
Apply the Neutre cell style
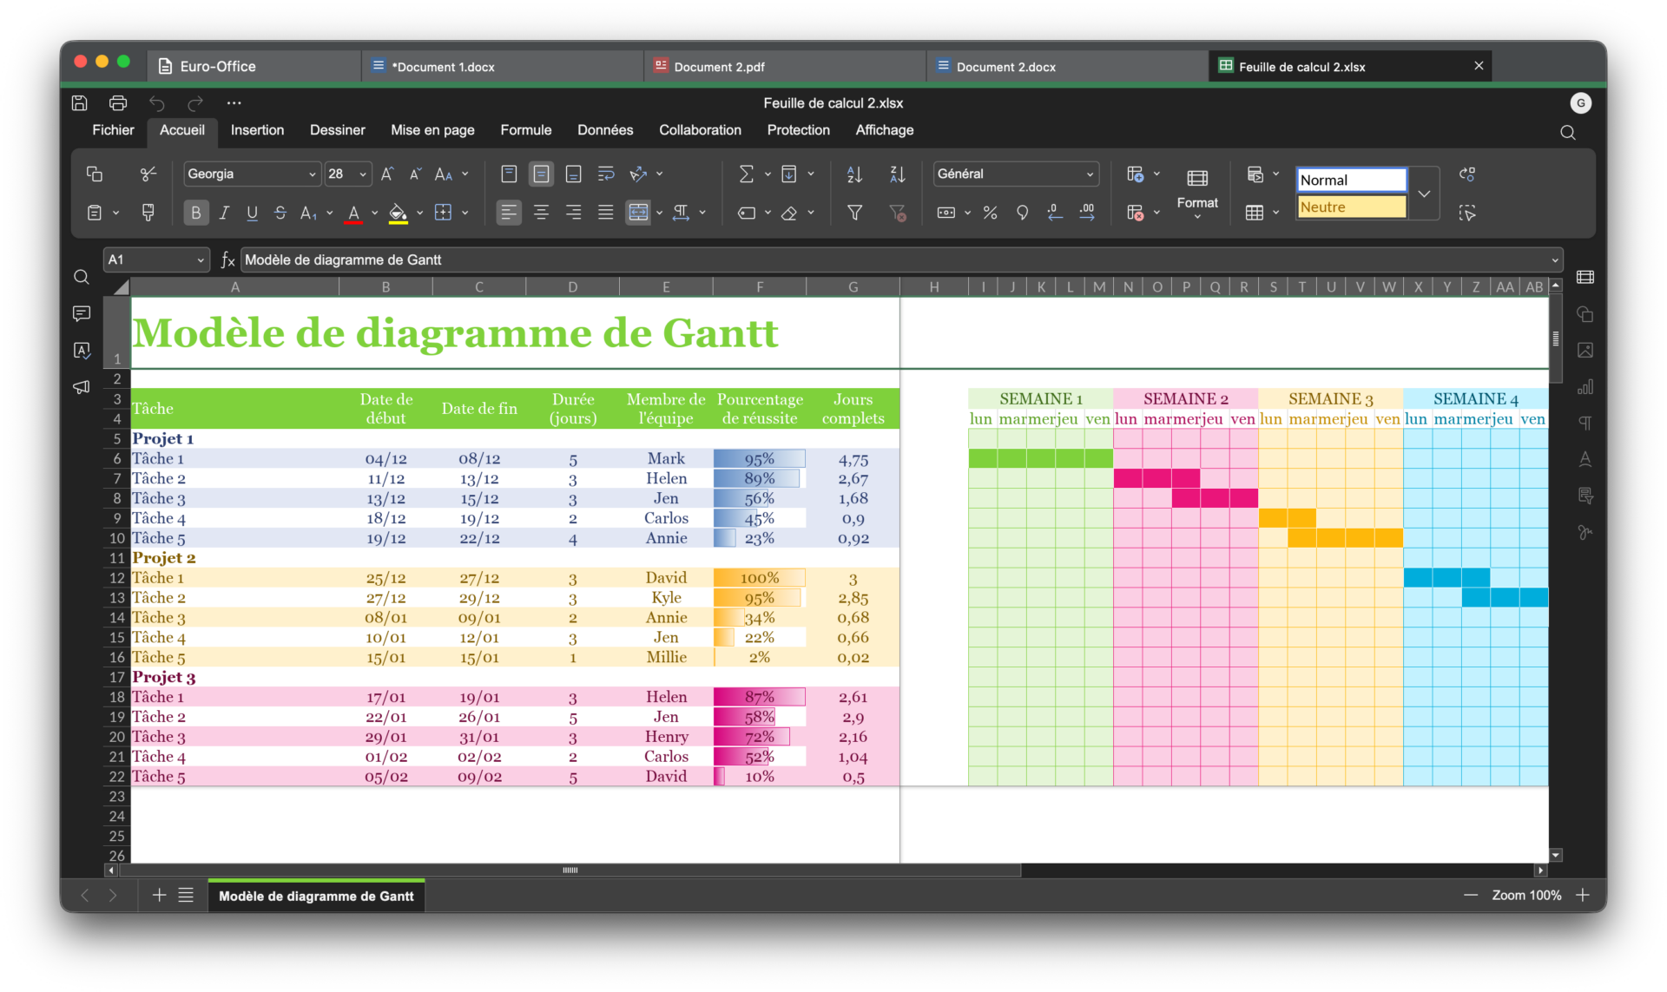tap(1351, 207)
